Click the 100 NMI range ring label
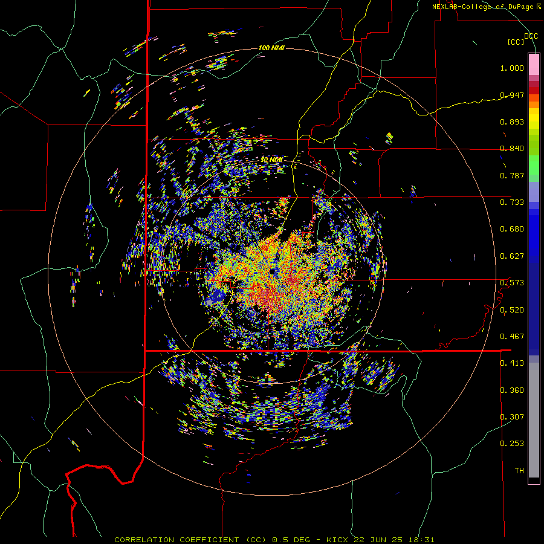Image resolution: width=544 pixels, height=544 pixels. click(x=271, y=48)
